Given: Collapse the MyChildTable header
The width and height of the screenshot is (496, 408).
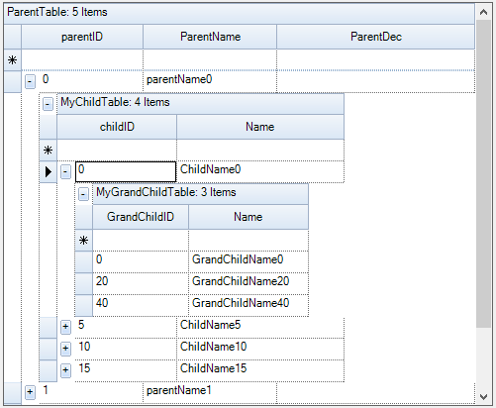Looking at the screenshot, I should click(48, 104).
